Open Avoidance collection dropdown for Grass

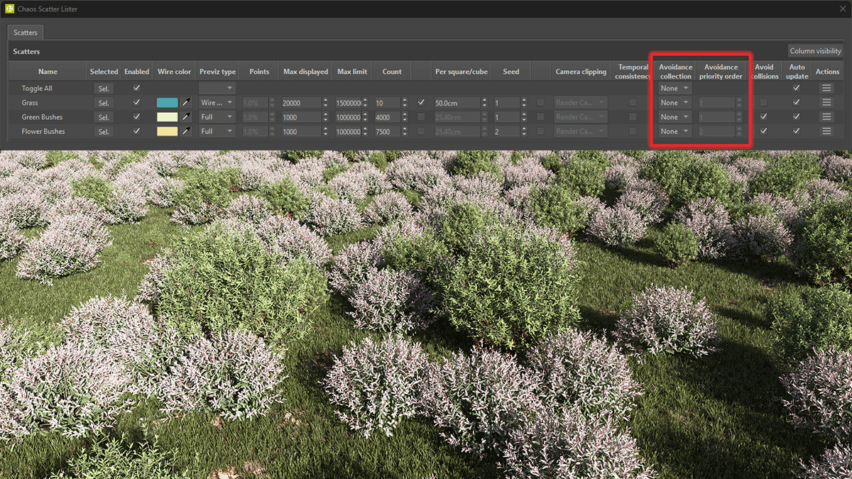pos(673,102)
